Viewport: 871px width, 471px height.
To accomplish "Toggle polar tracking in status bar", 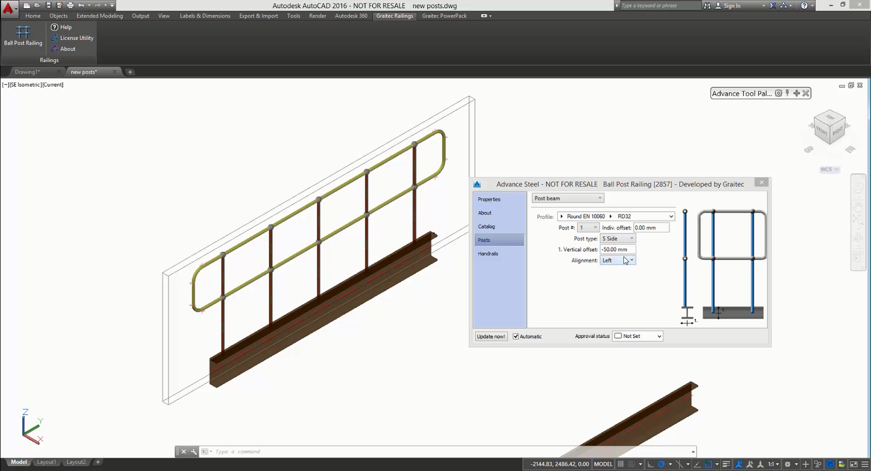I will tap(661, 464).
